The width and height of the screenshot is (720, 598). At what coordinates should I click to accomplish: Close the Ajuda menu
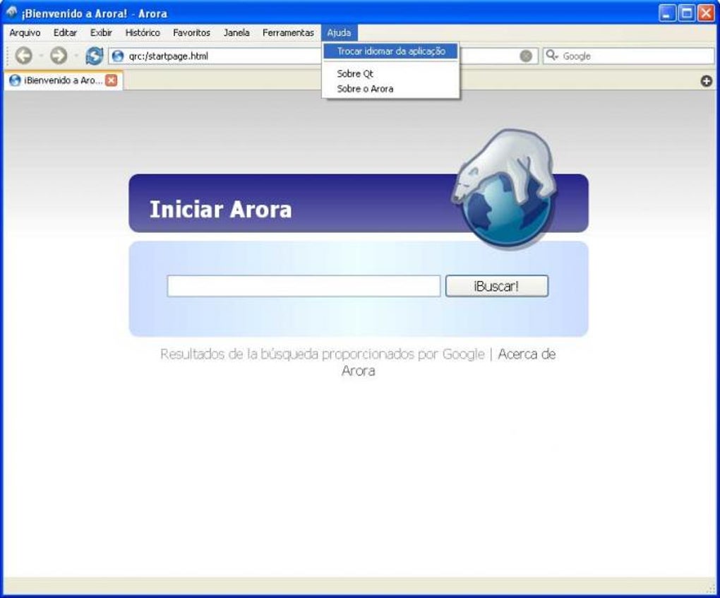(x=339, y=32)
